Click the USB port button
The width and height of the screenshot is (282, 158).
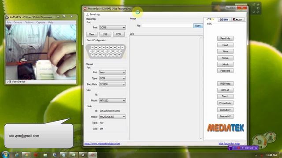tap(105, 34)
